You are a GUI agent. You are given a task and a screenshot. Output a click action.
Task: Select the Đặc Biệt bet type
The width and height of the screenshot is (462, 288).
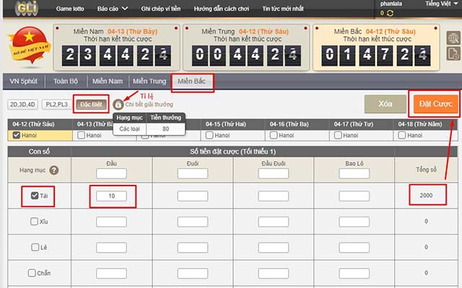91,105
